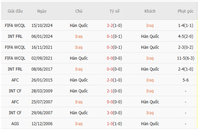Click Hàn Quốc in the 02/09/2021 row
Screen dimensions: 198x132
(79, 58)
